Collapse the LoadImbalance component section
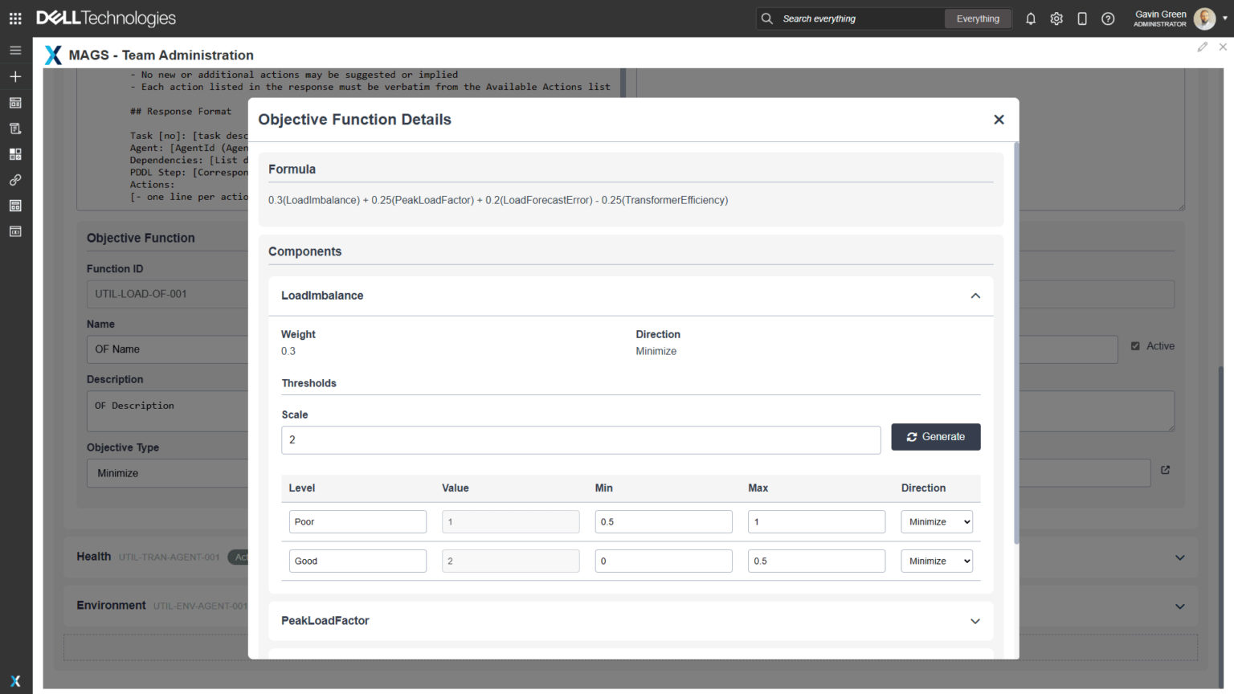This screenshot has width=1234, height=694. [x=975, y=296]
